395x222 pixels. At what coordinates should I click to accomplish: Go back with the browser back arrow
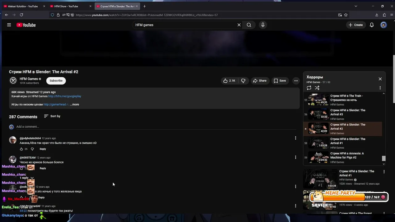[x=6, y=15]
